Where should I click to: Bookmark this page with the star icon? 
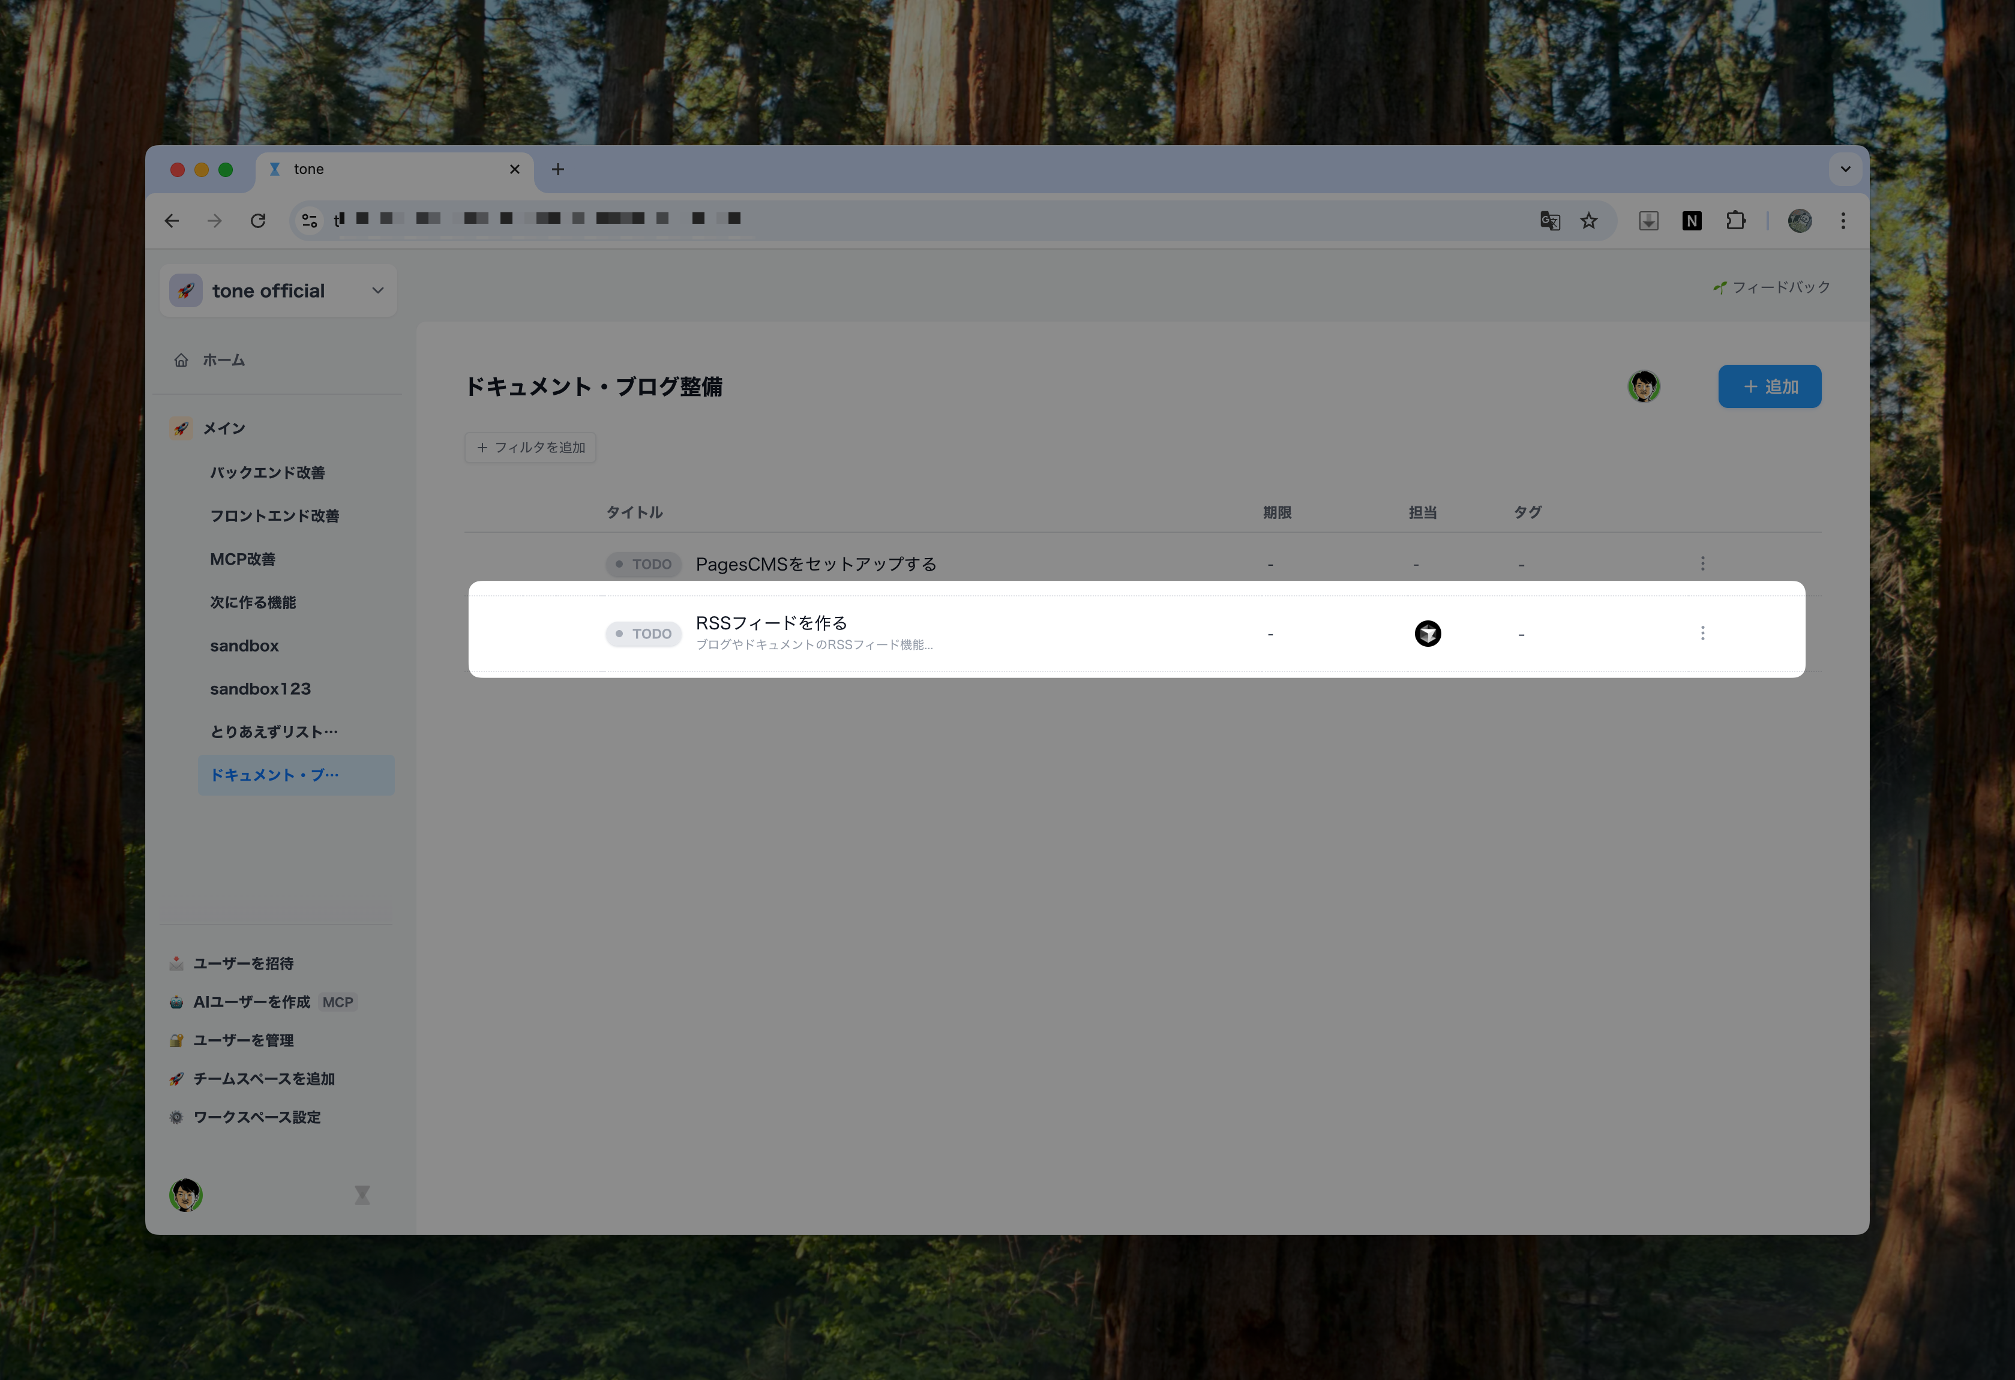pyautogui.click(x=1588, y=221)
